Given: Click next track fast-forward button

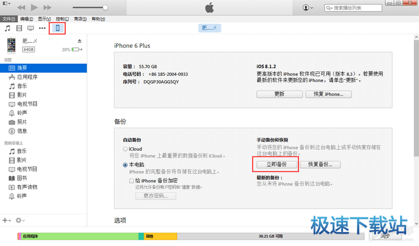Looking at the screenshot, I should coord(47,7).
